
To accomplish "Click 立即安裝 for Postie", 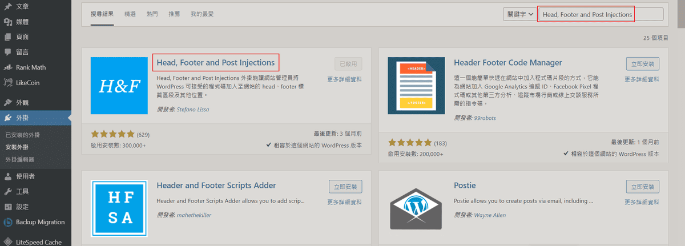I will tap(642, 186).
